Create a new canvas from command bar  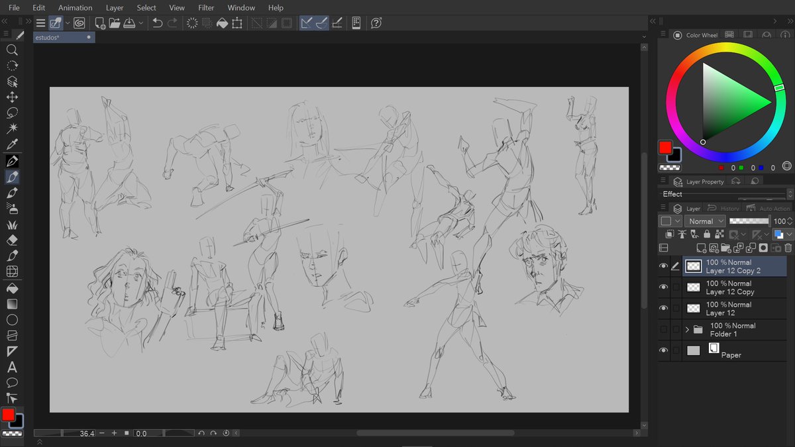[x=100, y=23]
